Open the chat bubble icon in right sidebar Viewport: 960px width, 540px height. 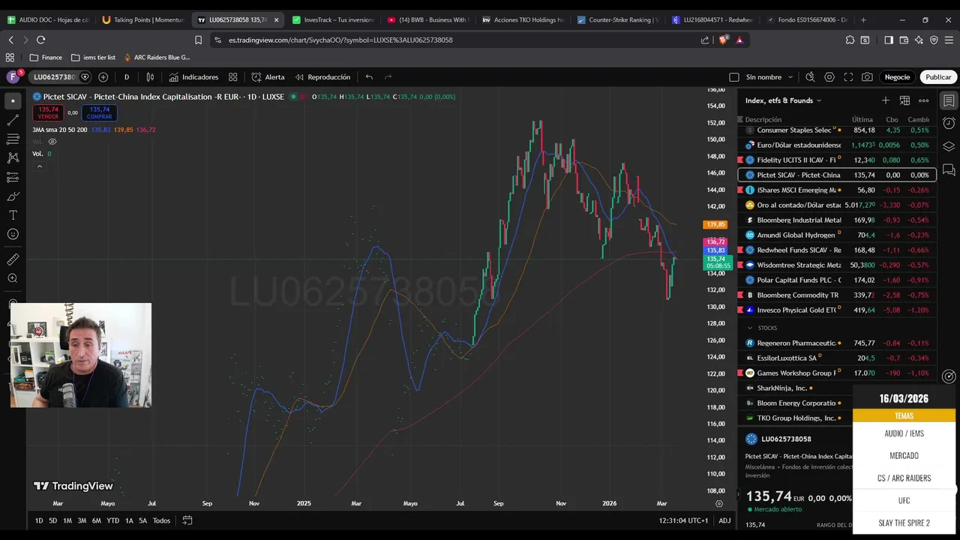click(x=949, y=170)
